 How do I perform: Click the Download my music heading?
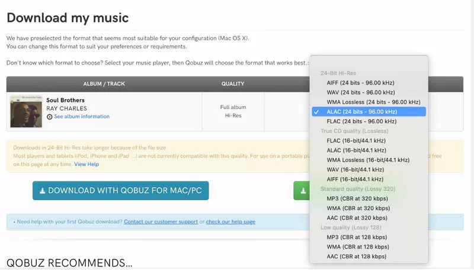pyautogui.click(x=68, y=18)
